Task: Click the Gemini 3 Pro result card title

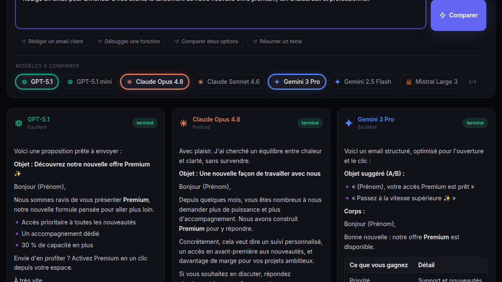Action: click(x=376, y=119)
